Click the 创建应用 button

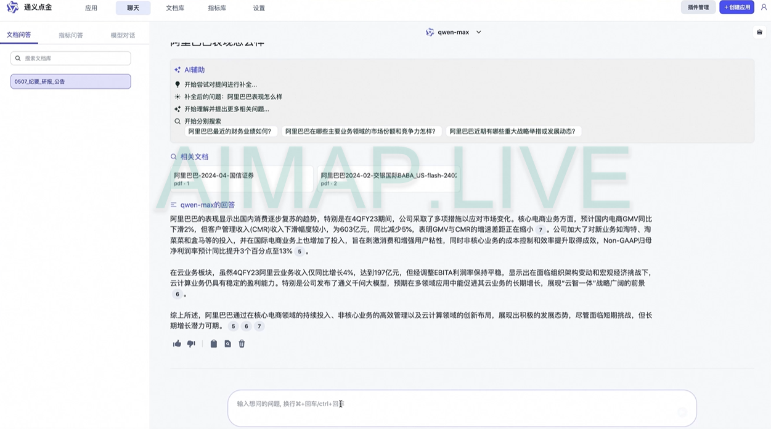click(736, 7)
